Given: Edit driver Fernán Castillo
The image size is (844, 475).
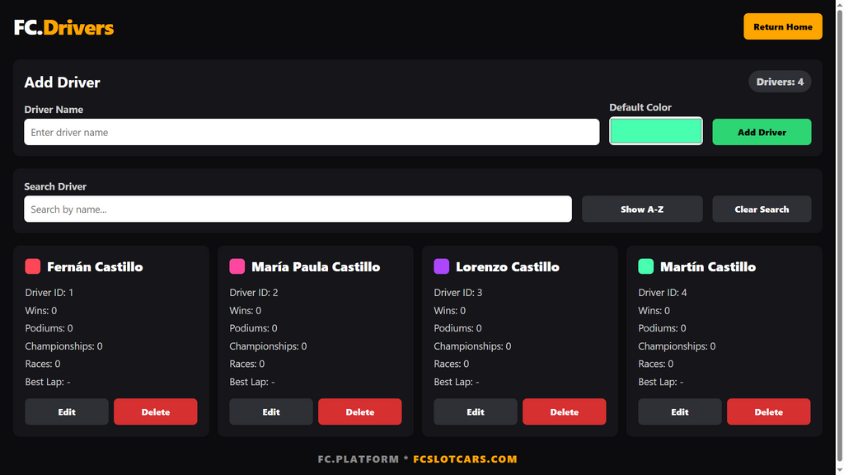Looking at the screenshot, I should pos(67,412).
